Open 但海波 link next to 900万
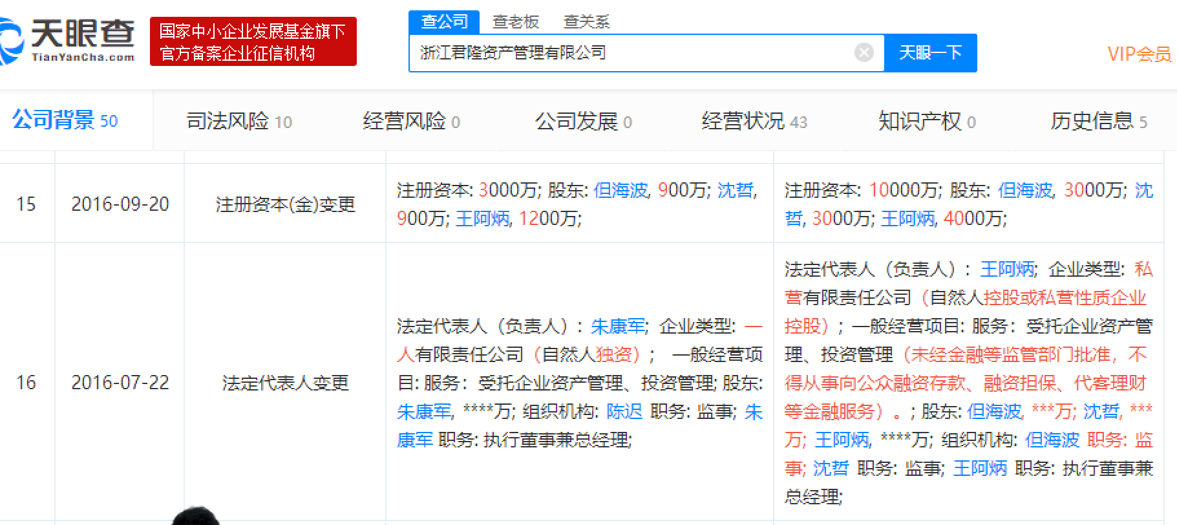 tap(620, 190)
